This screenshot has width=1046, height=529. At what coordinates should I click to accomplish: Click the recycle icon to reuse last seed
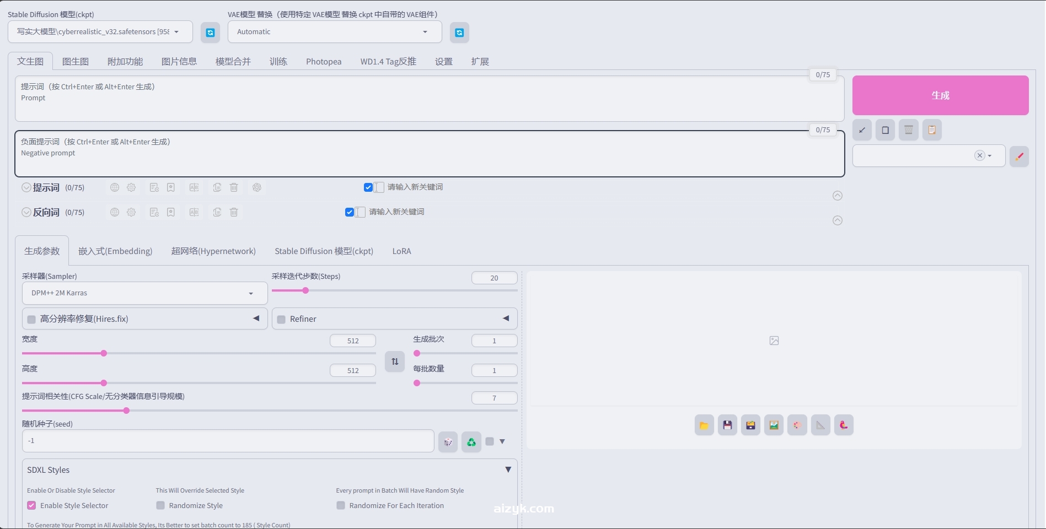coord(470,441)
